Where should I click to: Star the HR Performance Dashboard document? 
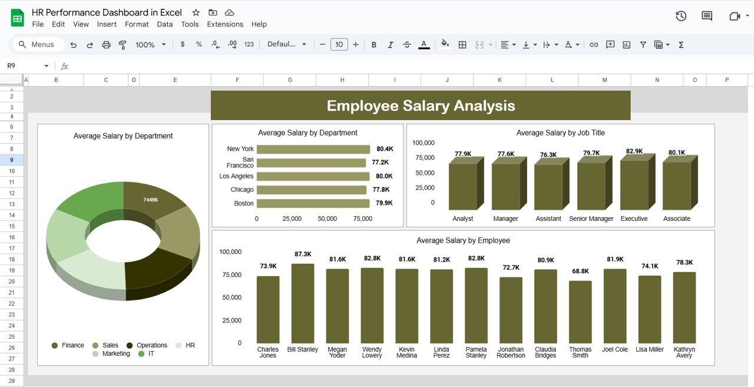196,12
